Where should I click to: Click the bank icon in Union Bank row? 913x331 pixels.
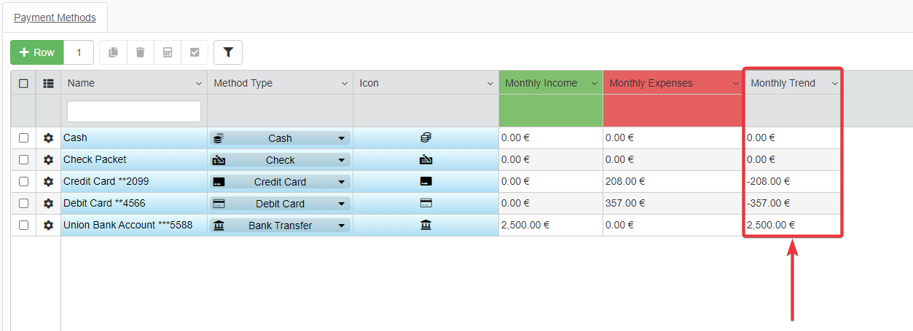pyautogui.click(x=426, y=226)
